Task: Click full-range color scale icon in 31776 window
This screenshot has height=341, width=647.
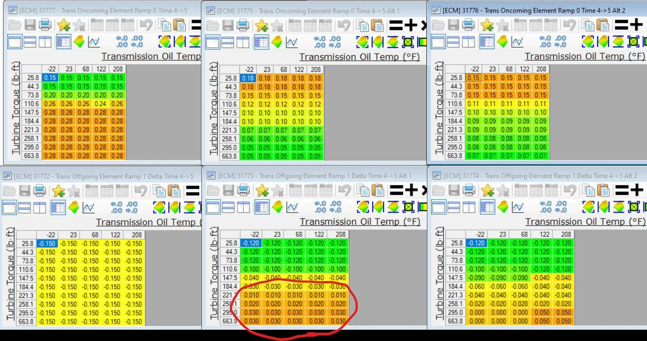Action: coord(588,42)
